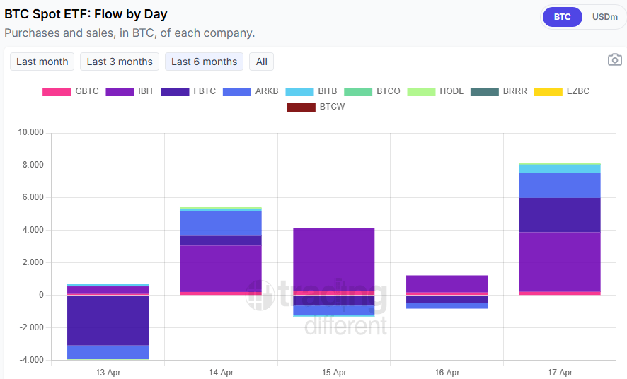
Task: Hide the FBTC legend swatch
Action: 175,91
